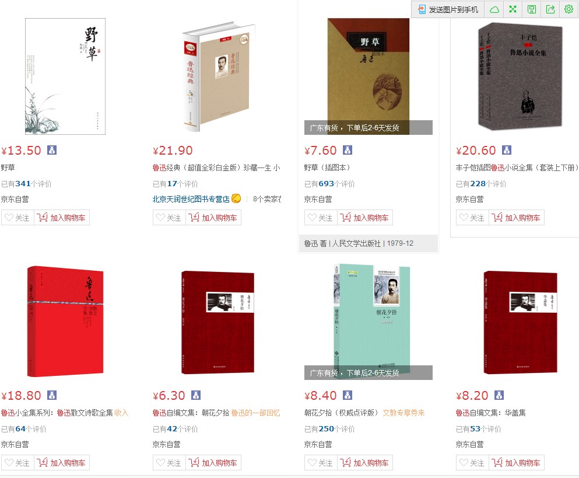Open the red 鲁迅散文诗歌全集 cover thumbnail
This screenshot has width=579, height=478.
(x=65, y=321)
